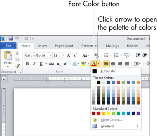The image size is (157, 136).
Task: Click the Center alignment icon
Action: tap(113, 64)
